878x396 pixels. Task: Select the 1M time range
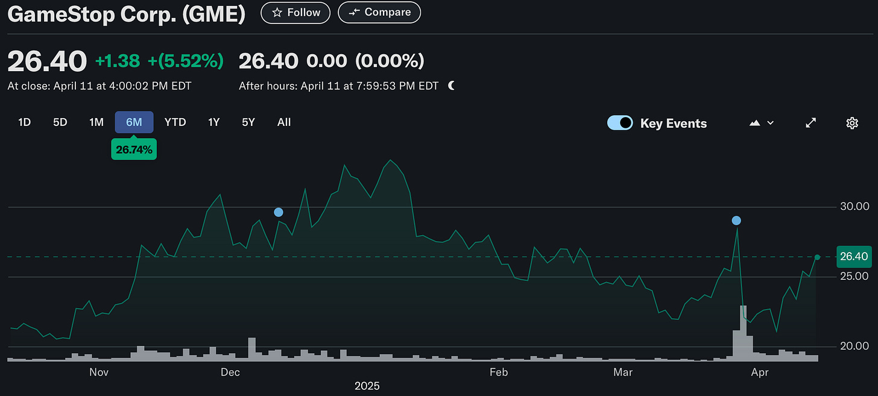(96, 122)
